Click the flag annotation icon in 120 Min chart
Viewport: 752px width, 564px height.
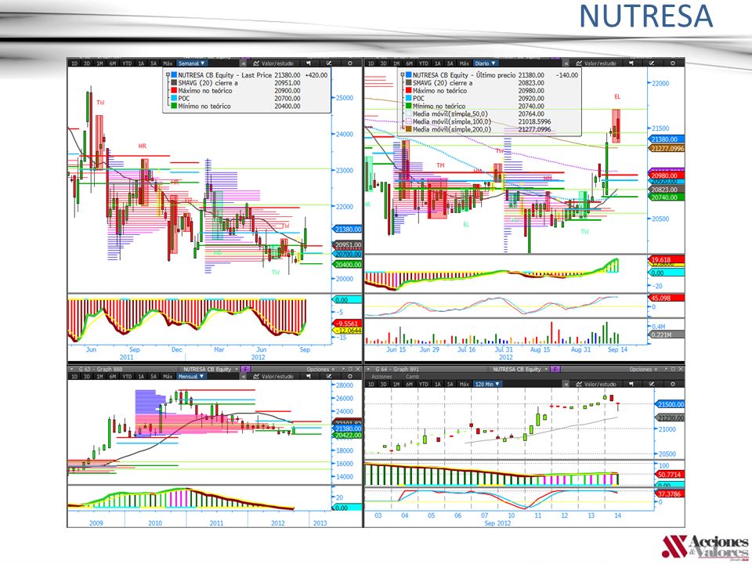pos(631,384)
